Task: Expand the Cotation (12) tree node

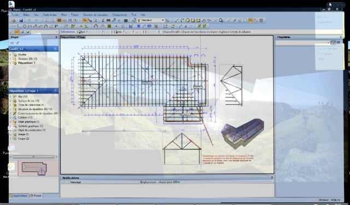Action: coord(10,118)
